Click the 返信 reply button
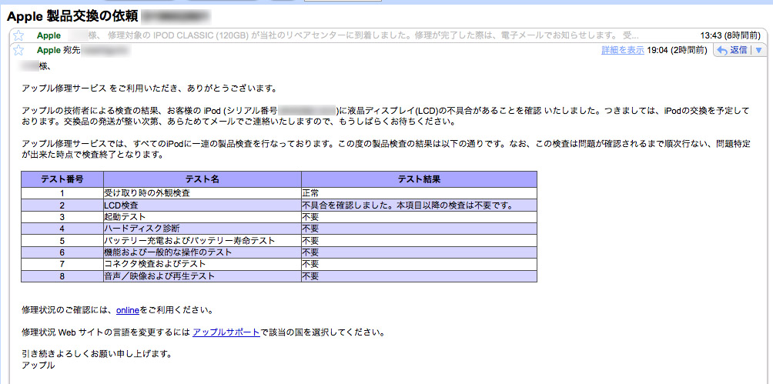Viewport: 773px width, 384px height. pyautogui.click(x=732, y=50)
